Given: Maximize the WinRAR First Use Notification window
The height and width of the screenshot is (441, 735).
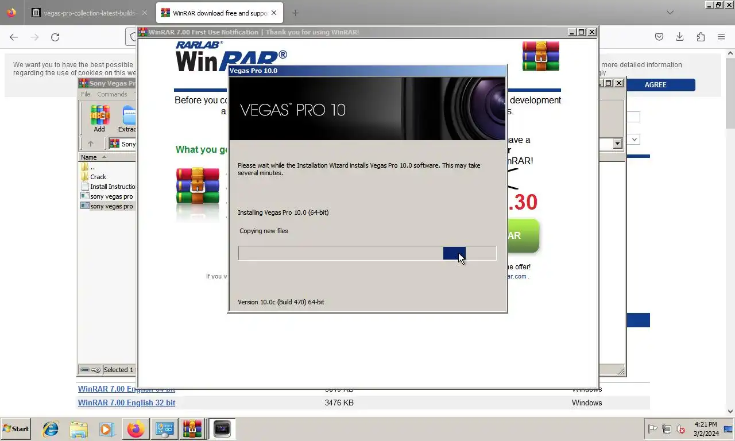Looking at the screenshot, I should click(x=582, y=32).
